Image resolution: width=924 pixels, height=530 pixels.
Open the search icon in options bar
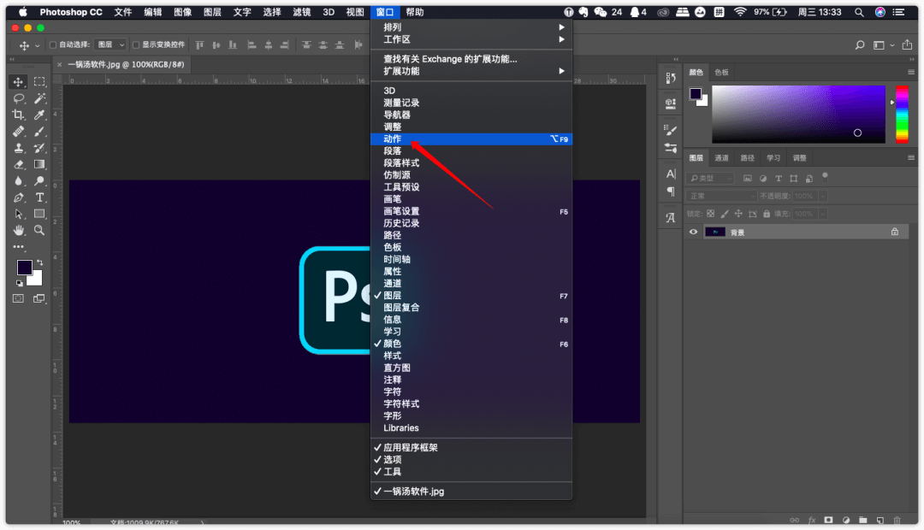[x=860, y=44]
